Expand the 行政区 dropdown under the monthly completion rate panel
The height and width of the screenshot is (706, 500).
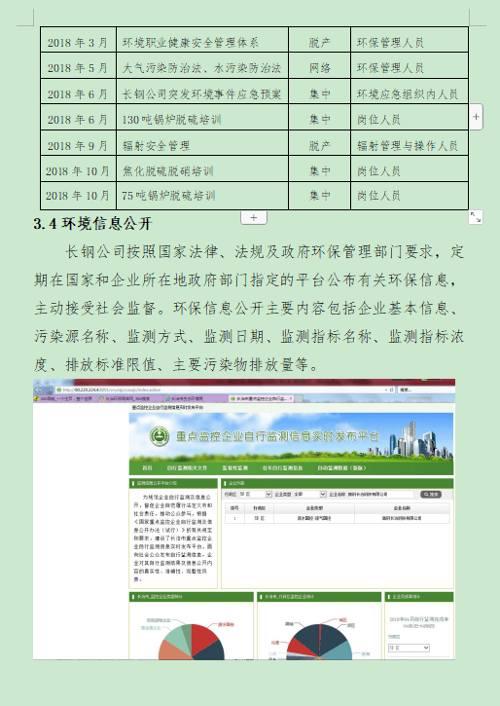pyautogui.click(x=409, y=648)
